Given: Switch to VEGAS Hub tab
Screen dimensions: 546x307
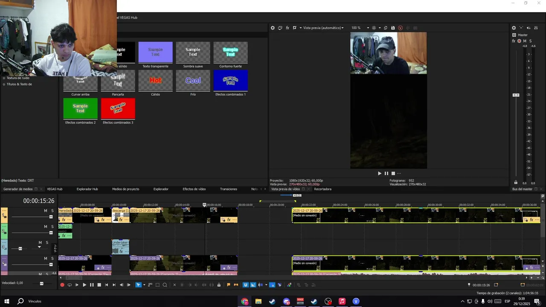Looking at the screenshot, I should pyautogui.click(x=55, y=189).
